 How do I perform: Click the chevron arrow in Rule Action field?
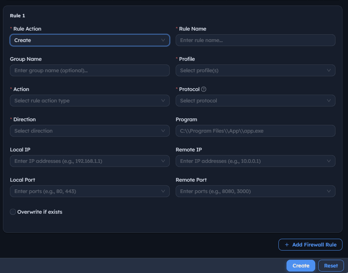163,40
